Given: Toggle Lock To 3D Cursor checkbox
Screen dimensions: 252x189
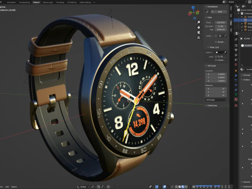Looking at the screenshot, I should coord(216,57).
